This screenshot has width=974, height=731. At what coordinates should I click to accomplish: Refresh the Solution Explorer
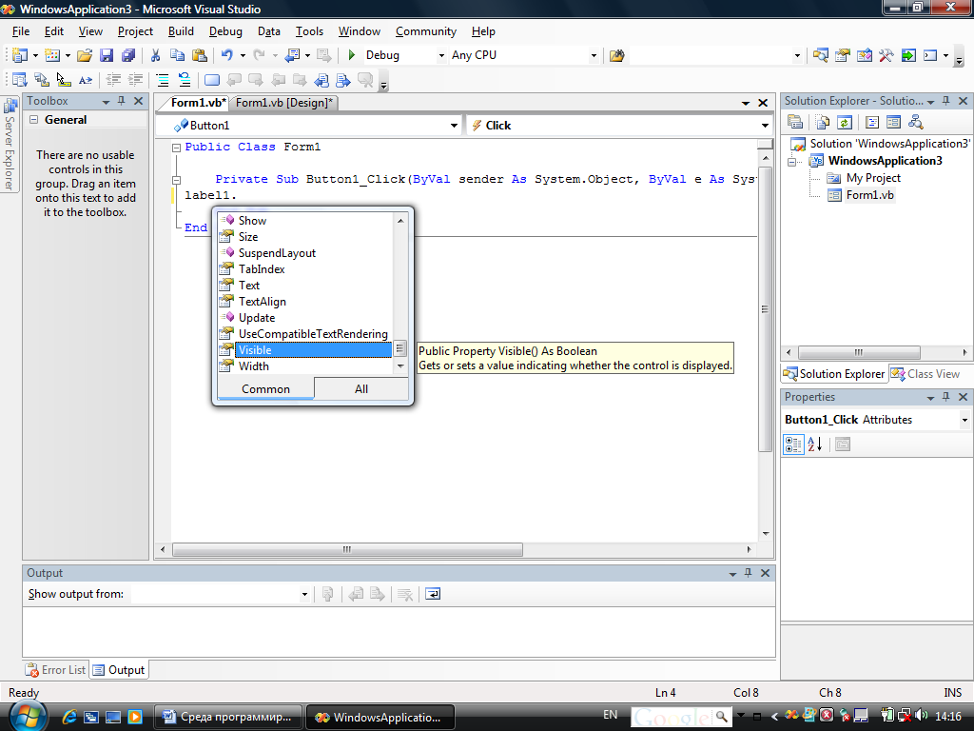pos(845,123)
